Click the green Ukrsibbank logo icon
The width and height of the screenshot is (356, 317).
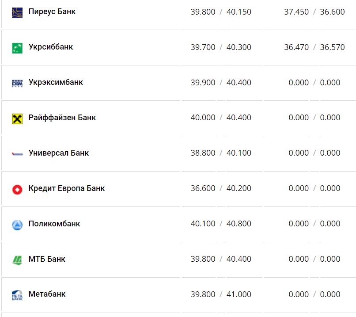[x=17, y=48]
